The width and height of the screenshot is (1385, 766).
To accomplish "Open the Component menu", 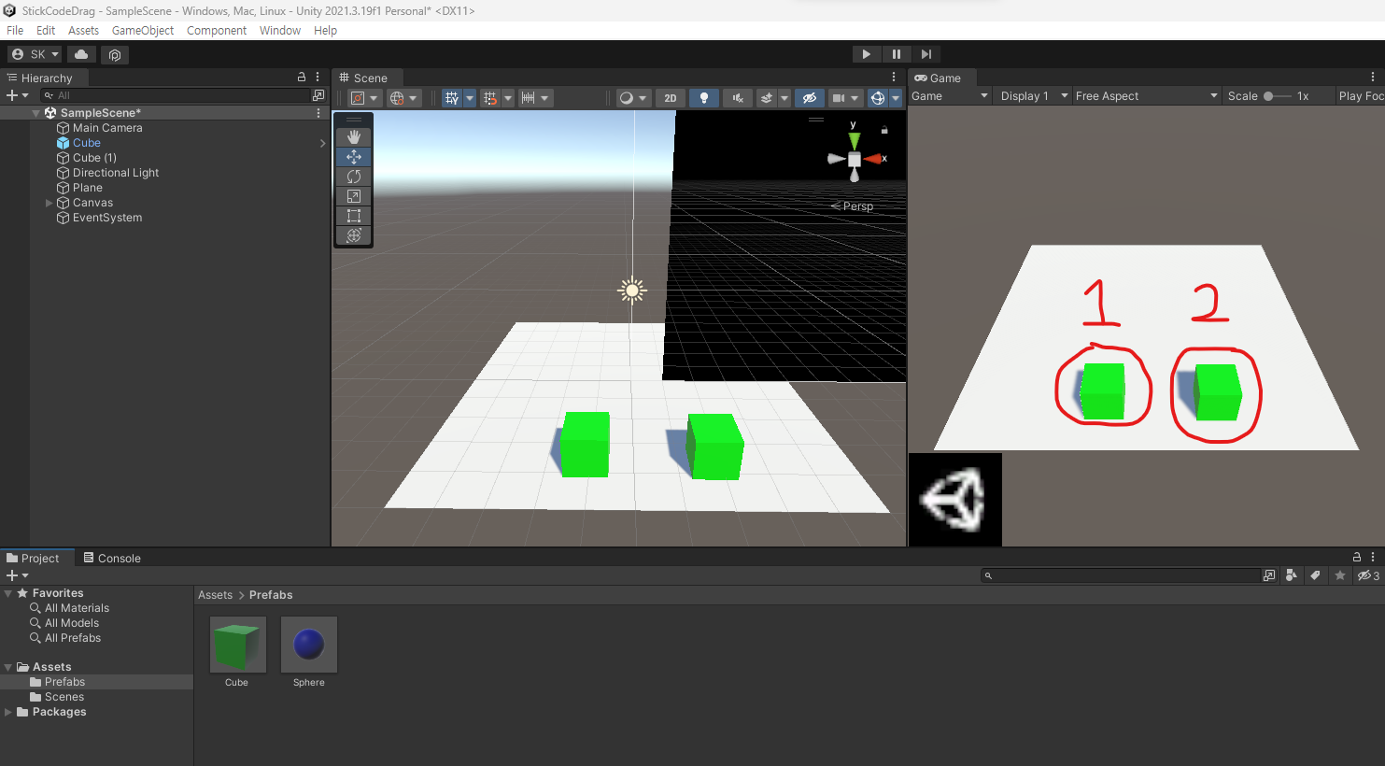I will [x=217, y=30].
